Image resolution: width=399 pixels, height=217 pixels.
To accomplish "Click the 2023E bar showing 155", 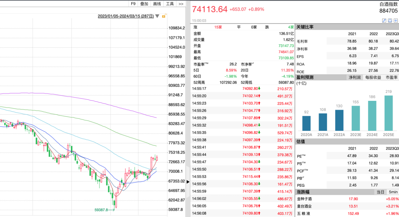I will (x=356, y=118).
